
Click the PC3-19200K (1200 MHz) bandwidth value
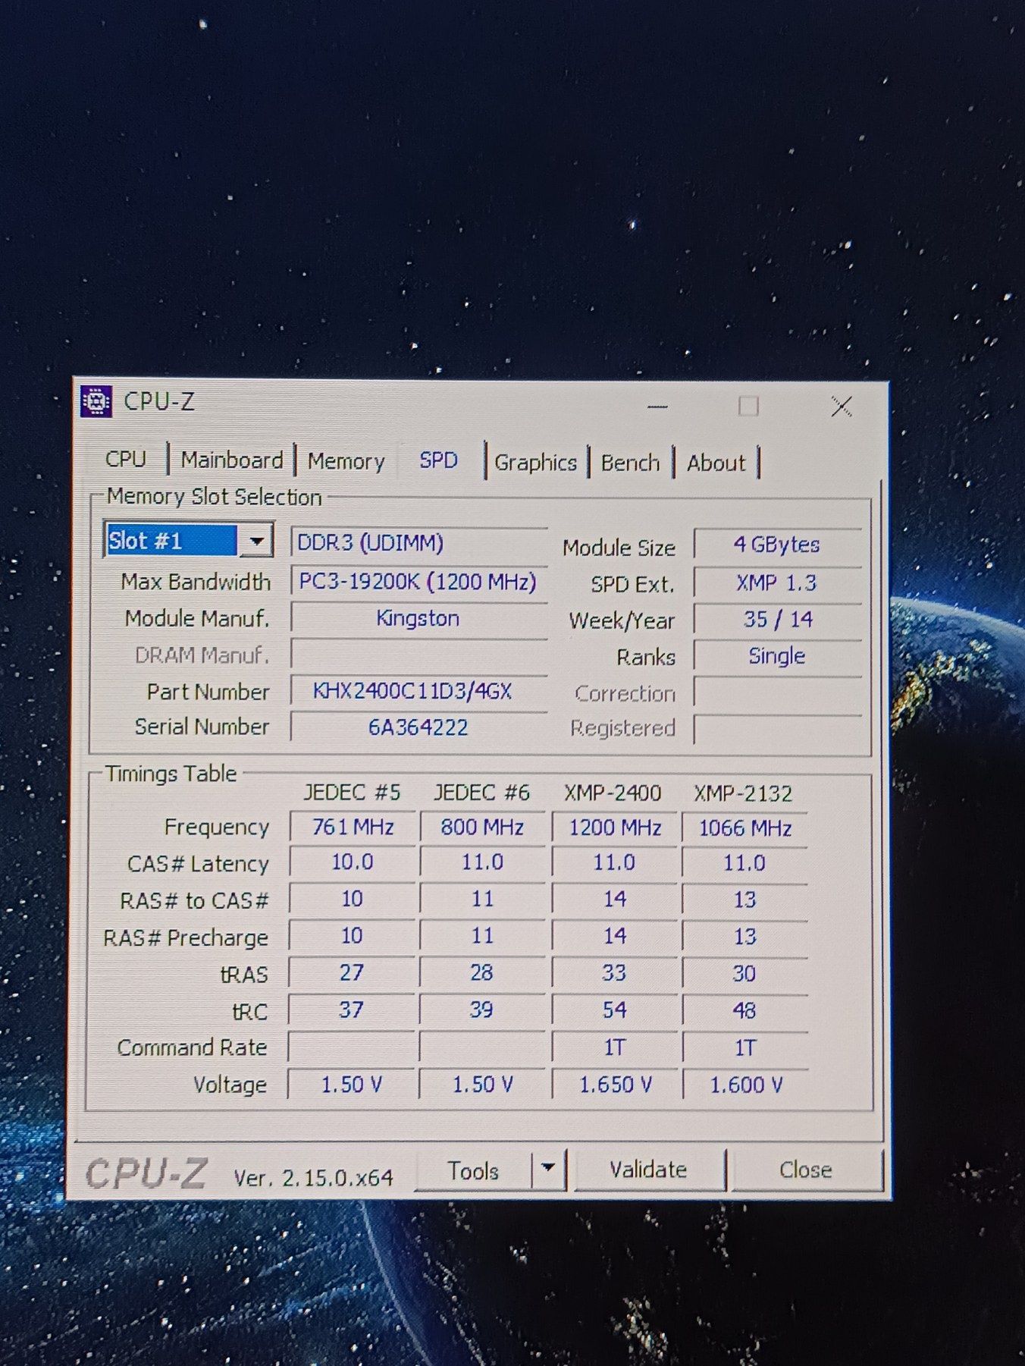418,582
